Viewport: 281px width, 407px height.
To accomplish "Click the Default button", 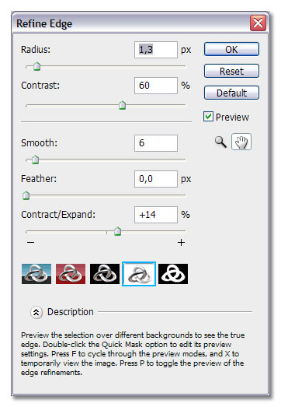I will tap(231, 93).
